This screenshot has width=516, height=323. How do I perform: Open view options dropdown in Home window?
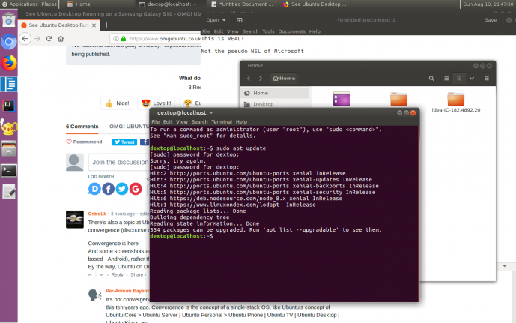point(472,79)
